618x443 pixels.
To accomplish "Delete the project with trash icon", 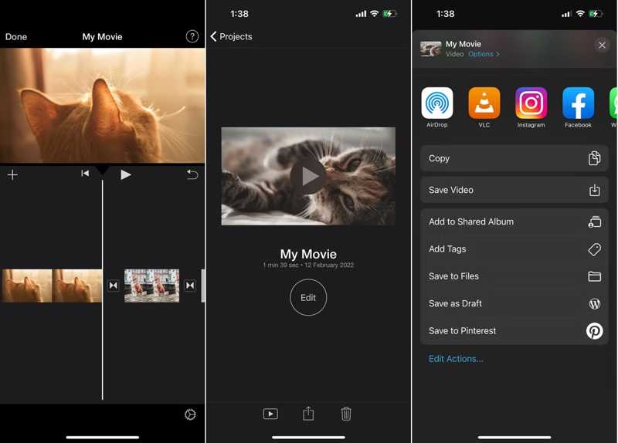I will click(346, 414).
